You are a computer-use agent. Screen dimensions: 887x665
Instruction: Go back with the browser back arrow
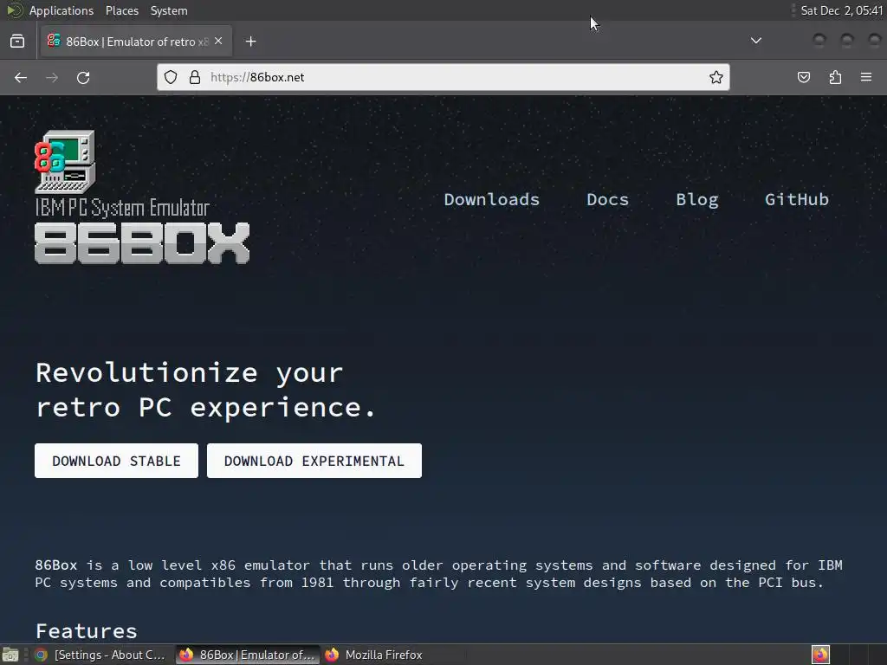point(21,77)
